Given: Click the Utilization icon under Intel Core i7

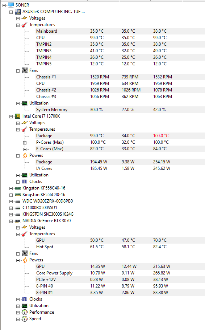Looking at the screenshot, I should click(x=25, y=175).
